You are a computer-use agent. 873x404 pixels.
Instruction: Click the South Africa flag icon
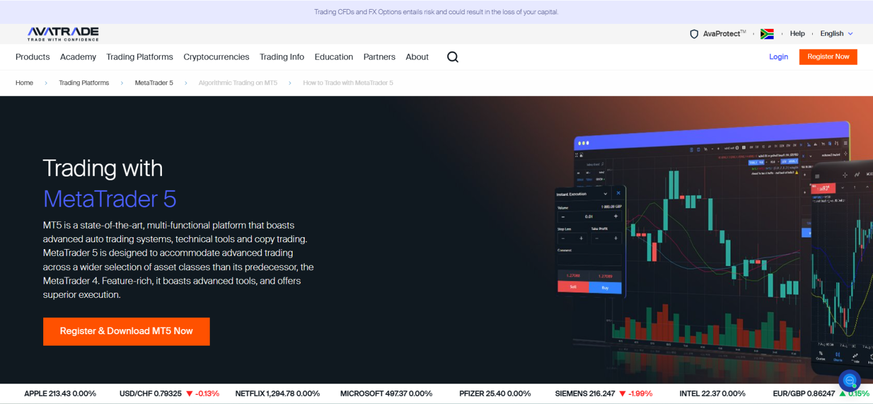767,34
